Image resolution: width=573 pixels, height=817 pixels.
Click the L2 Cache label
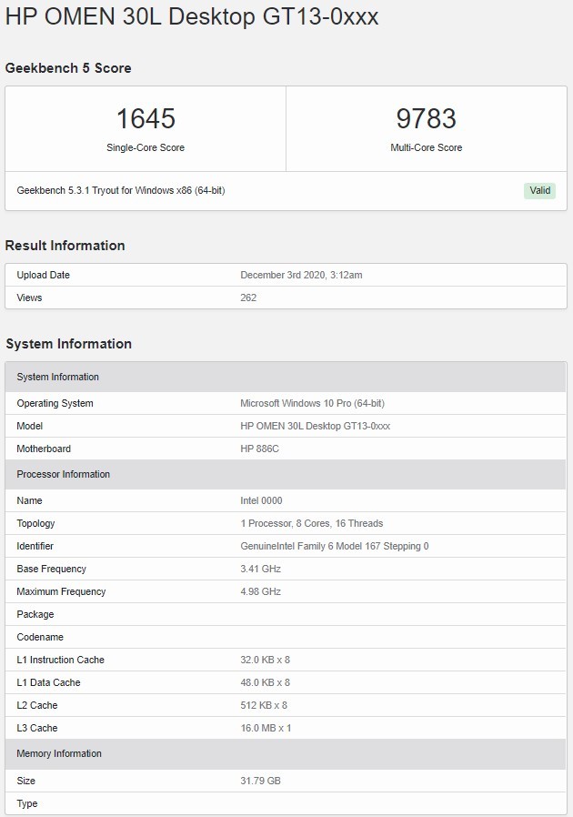[x=37, y=705]
